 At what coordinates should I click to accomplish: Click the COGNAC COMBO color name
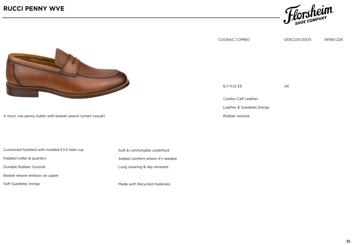pyautogui.click(x=234, y=40)
